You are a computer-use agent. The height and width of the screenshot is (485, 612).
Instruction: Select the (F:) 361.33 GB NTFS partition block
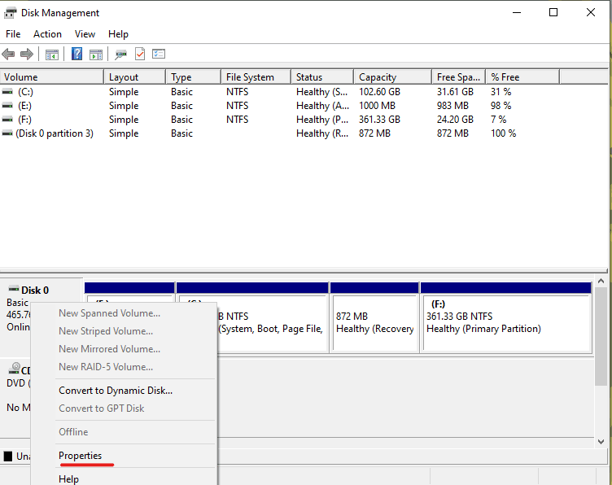pos(506,317)
